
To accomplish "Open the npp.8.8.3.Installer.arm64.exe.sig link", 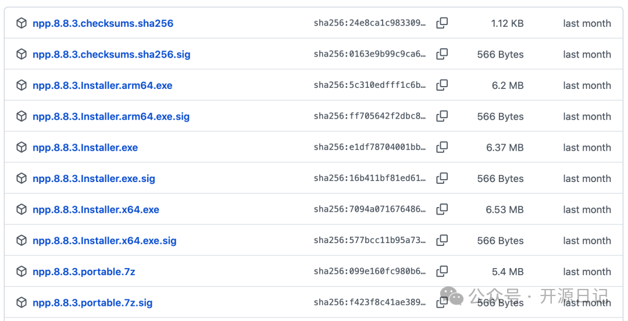I will pos(111,117).
